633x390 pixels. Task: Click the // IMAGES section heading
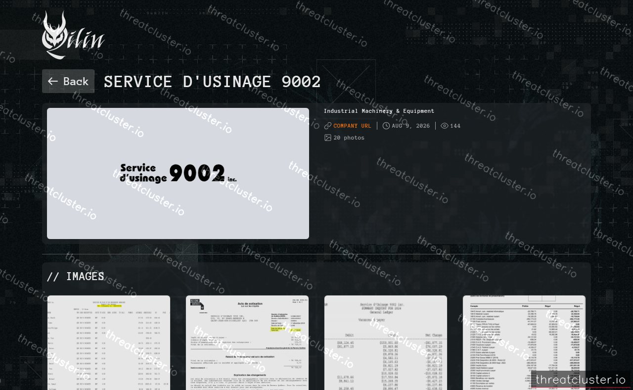point(76,276)
